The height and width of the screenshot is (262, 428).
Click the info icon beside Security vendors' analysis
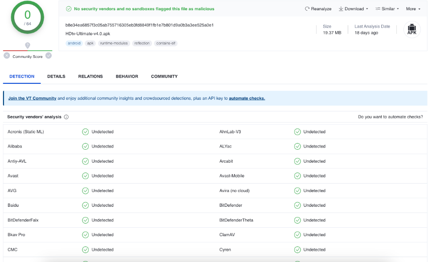(x=66, y=117)
